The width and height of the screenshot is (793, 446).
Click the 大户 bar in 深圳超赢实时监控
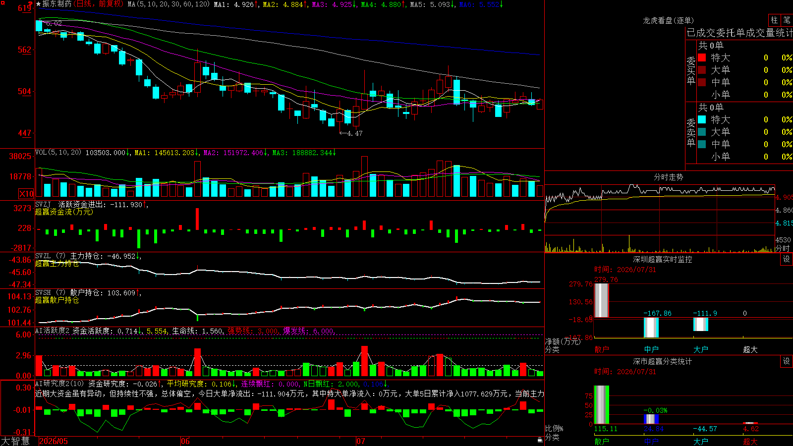pos(701,324)
